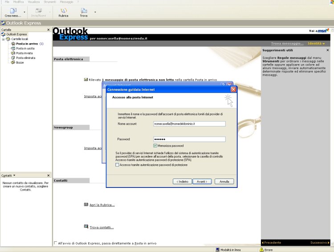The height and width of the screenshot is (252, 334).
Task: Open the Posta in arrivo folder
Action: coord(27,44)
